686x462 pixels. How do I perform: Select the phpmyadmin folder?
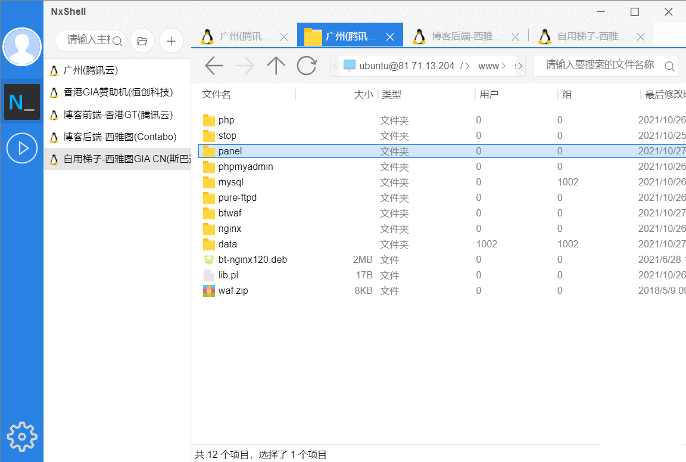(245, 167)
